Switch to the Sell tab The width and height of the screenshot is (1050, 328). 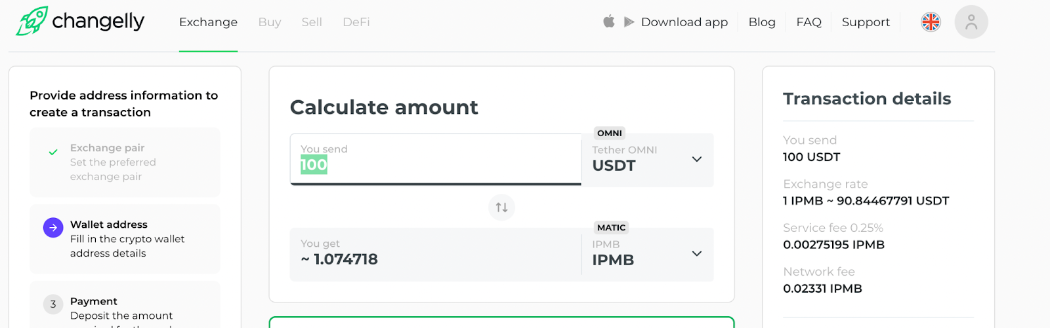coord(312,22)
